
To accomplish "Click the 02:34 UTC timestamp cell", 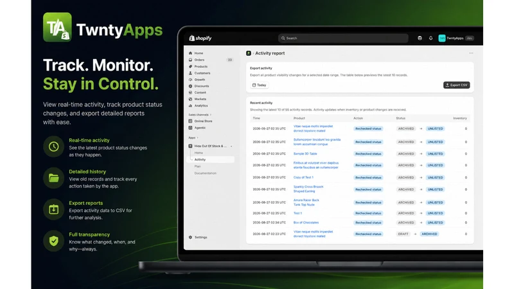I will [x=269, y=223].
